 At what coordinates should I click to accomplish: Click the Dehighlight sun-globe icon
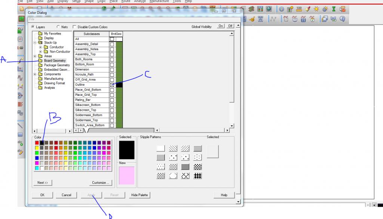click(325, 9)
